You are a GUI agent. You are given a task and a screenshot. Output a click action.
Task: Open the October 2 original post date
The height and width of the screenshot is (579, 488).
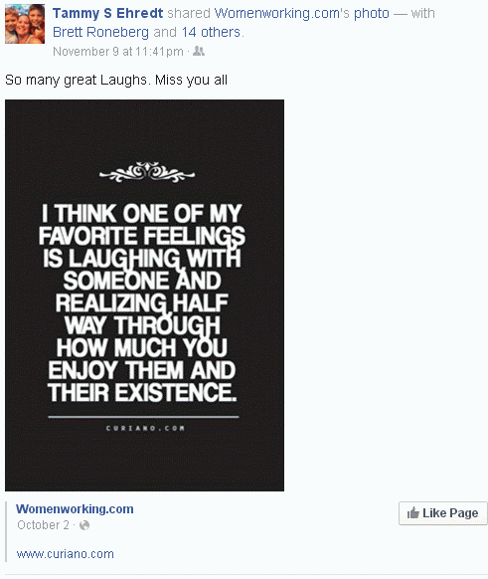pos(43,525)
